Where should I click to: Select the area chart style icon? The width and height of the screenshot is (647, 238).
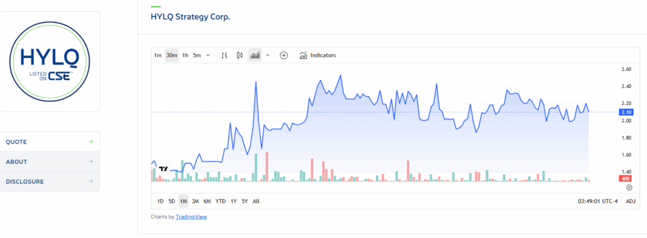[255, 55]
